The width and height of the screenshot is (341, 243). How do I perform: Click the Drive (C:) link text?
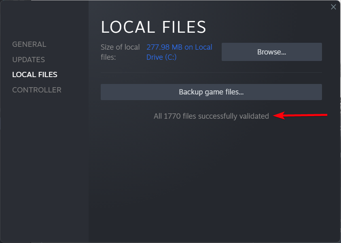pos(161,57)
